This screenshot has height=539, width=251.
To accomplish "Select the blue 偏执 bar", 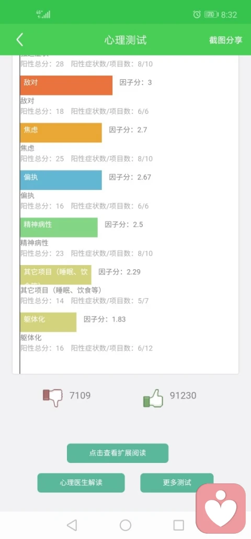I will pyautogui.click(x=61, y=180).
